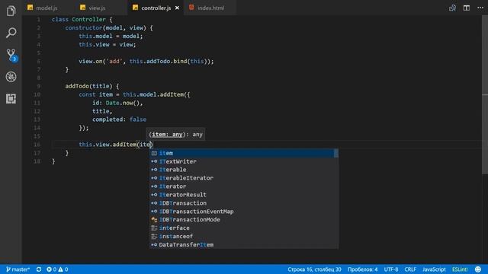Open the Extensions panel
488x274 pixels.
(11, 99)
